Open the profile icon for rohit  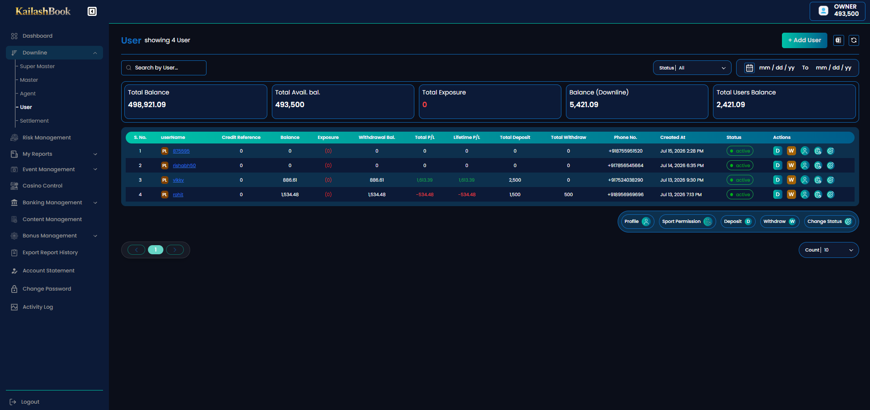pyautogui.click(x=805, y=194)
